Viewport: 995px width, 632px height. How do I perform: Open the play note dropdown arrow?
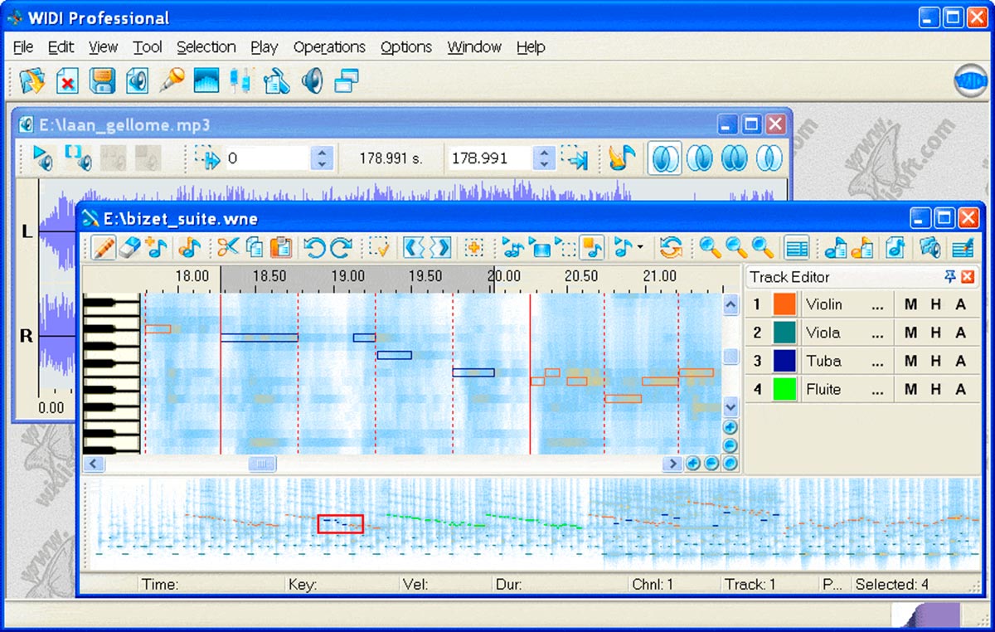click(641, 247)
